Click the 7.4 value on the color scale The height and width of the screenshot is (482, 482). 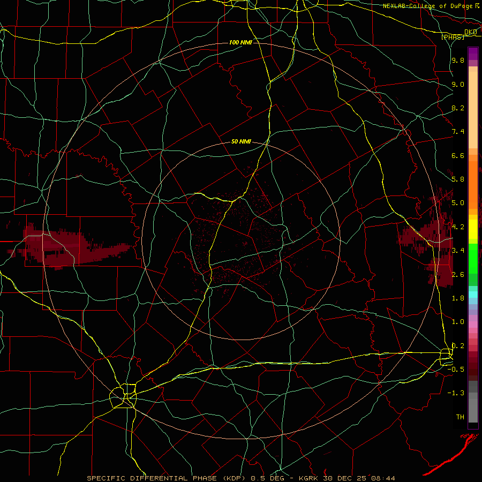coord(458,132)
